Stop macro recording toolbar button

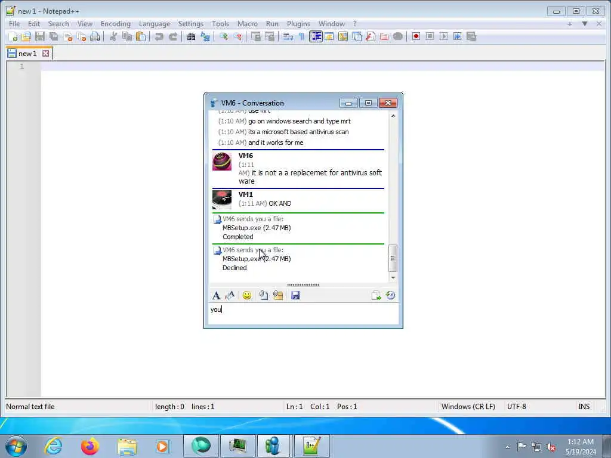click(430, 36)
